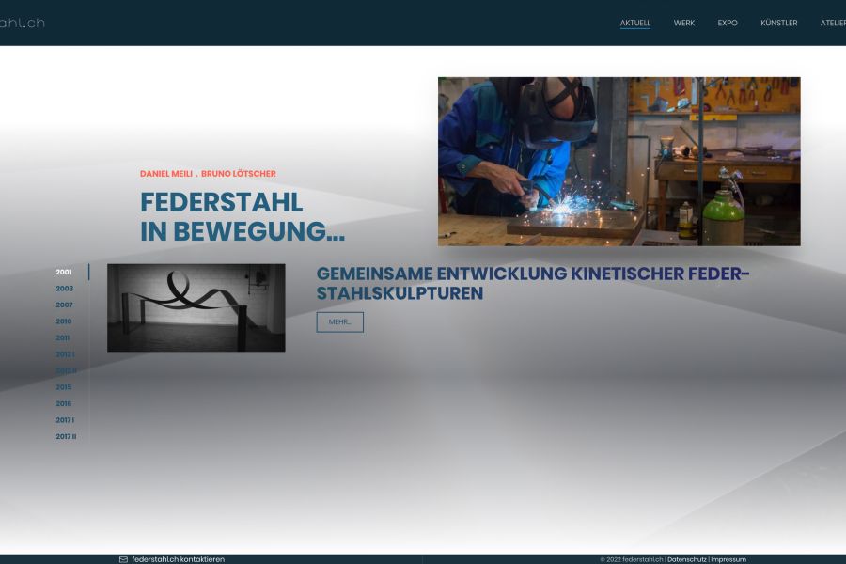
Task: Click the BRUNO LÖTSCHER name
Action: (x=239, y=174)
